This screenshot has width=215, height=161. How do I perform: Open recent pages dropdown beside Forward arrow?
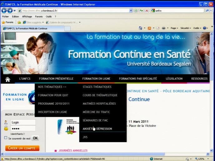(x=15, y=11)
